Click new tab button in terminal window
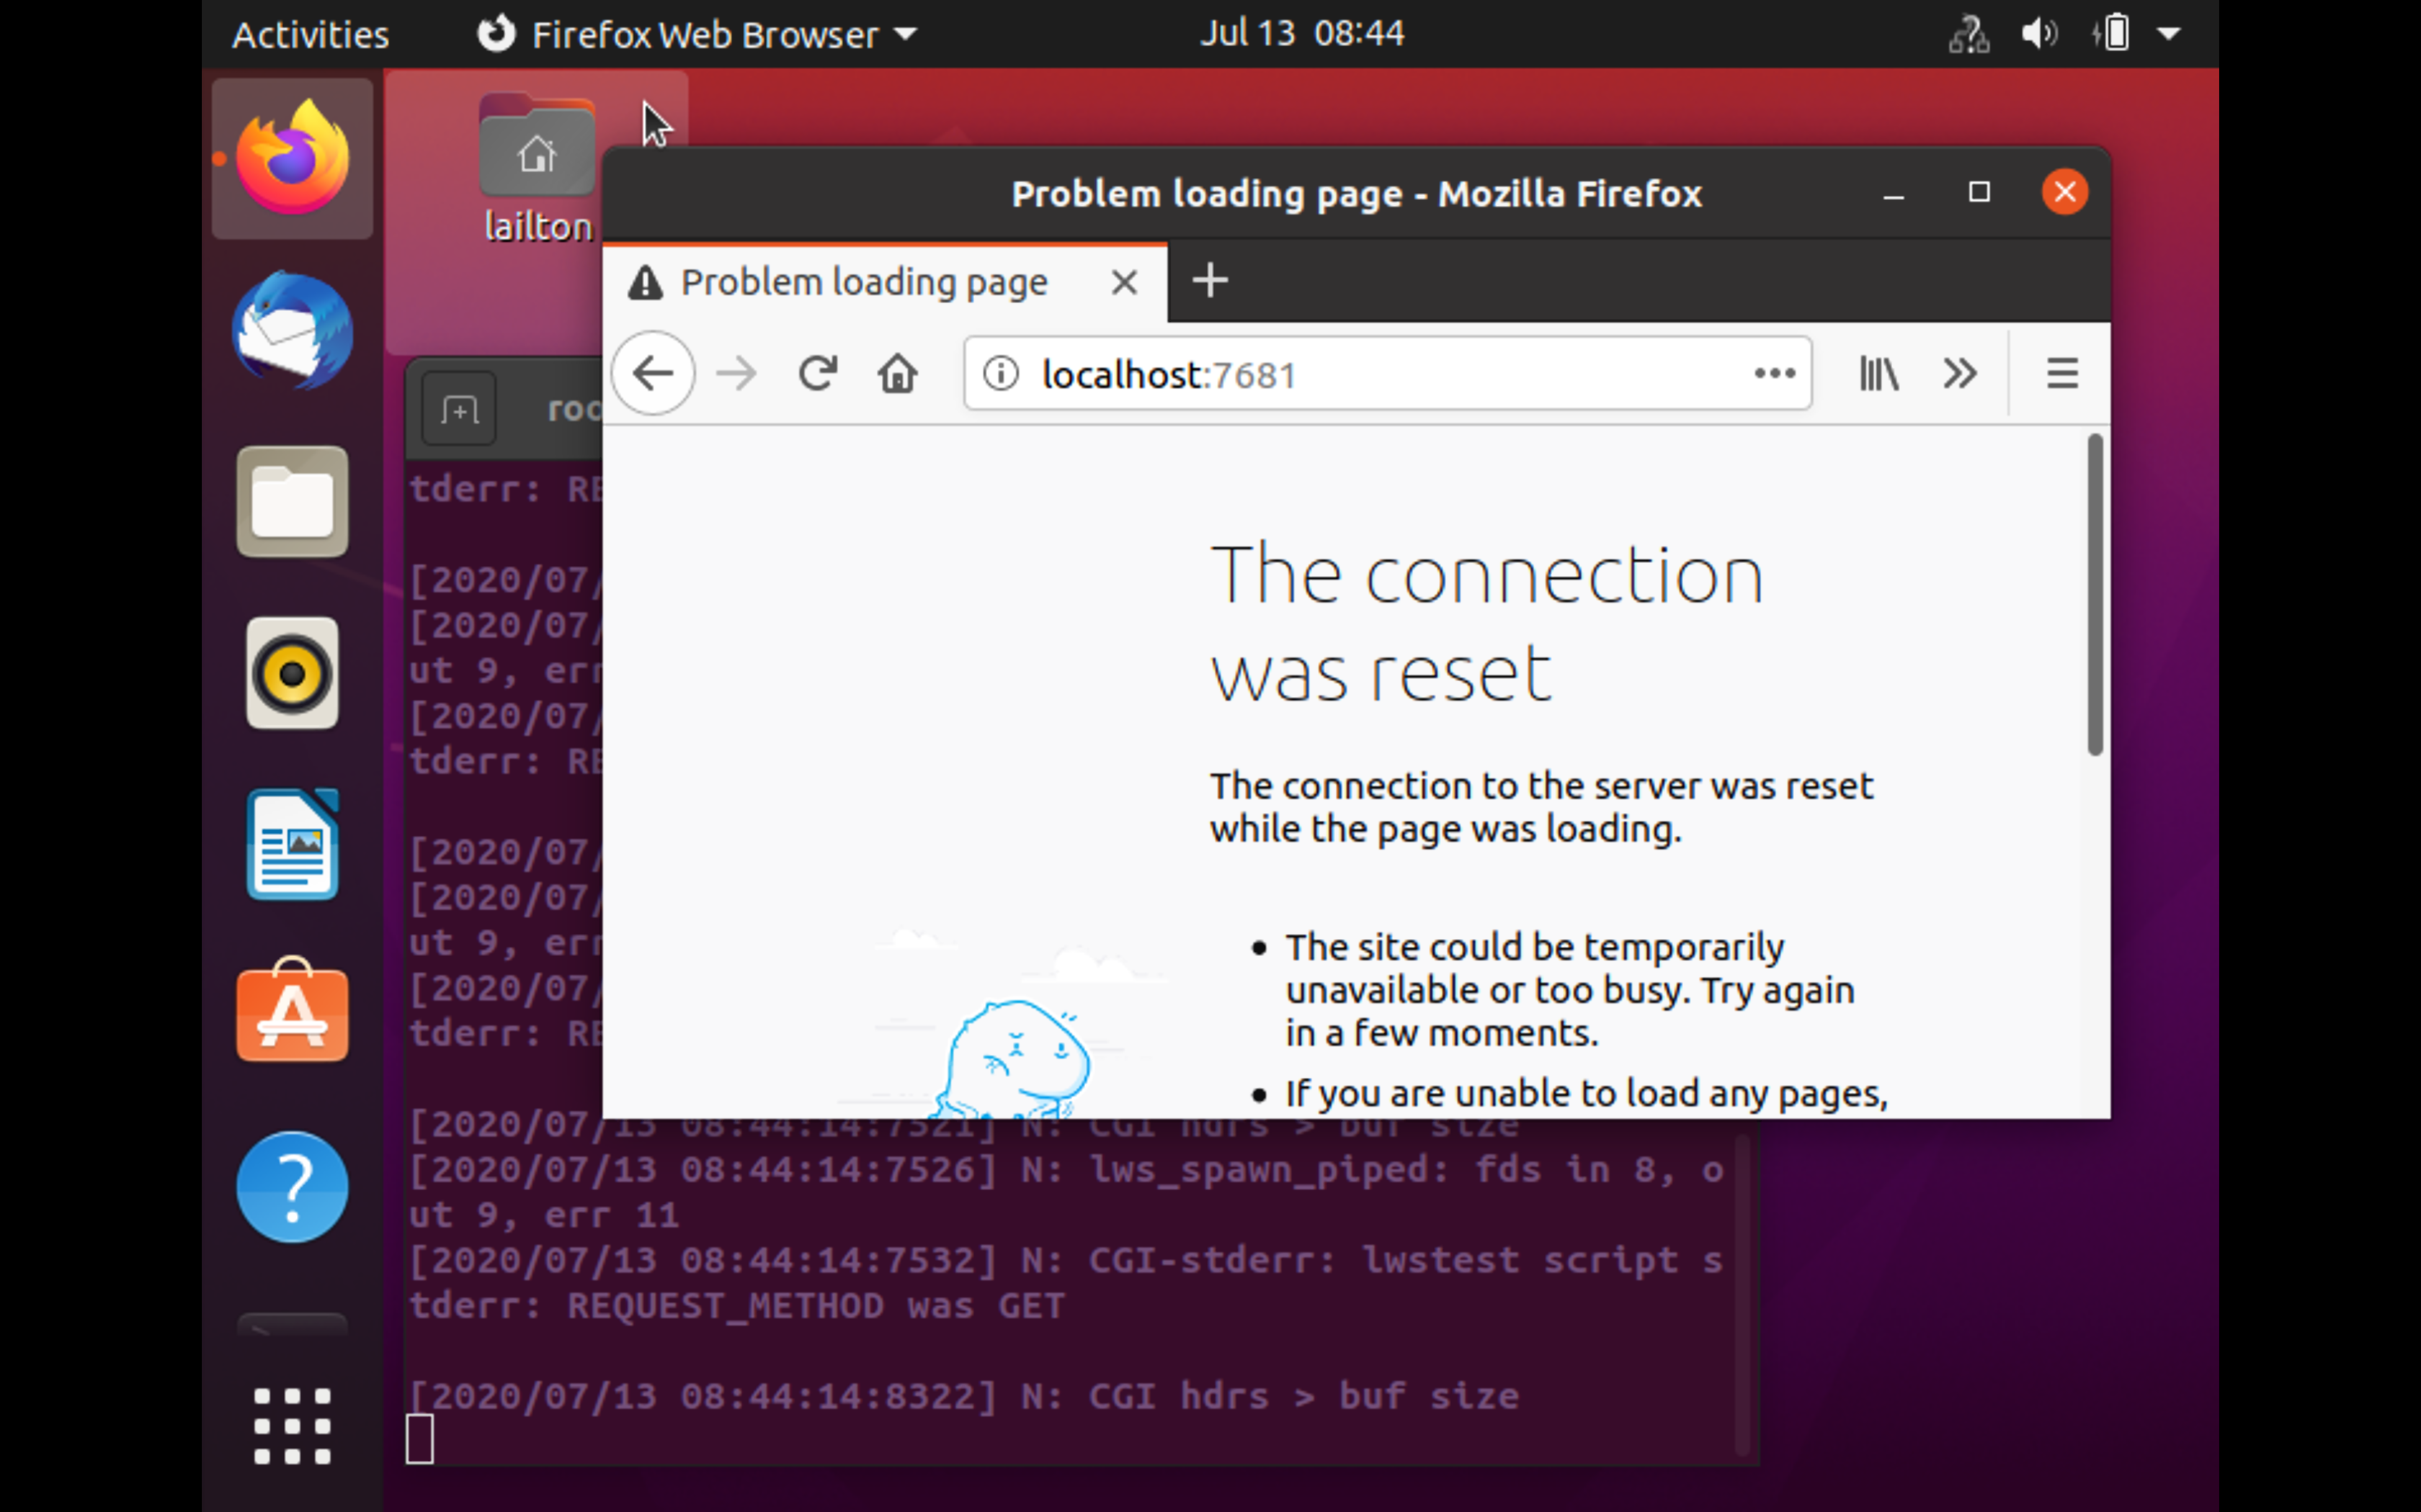Image resolution: width=2421 pixels, height=1512 pixels. click(459, 409)
